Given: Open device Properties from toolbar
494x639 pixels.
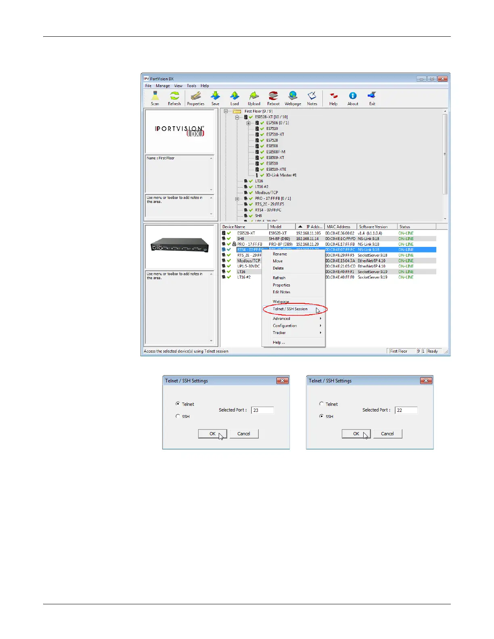Looking at the screenshot, I should click(196, 98).
